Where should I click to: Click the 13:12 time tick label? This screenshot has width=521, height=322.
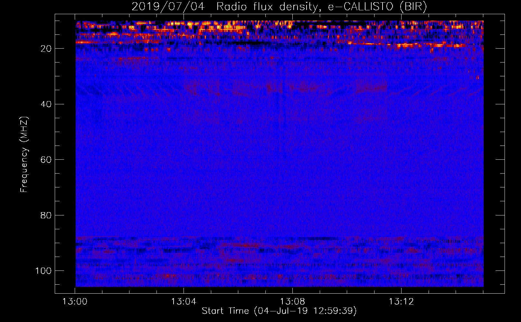pyautogui.click(x=401, y=302)
